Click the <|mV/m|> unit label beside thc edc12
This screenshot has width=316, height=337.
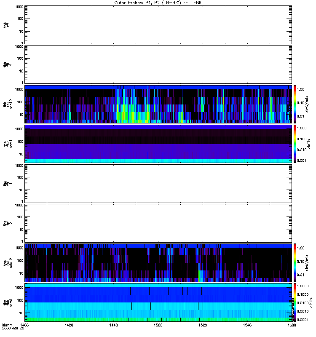coord(307,263)
